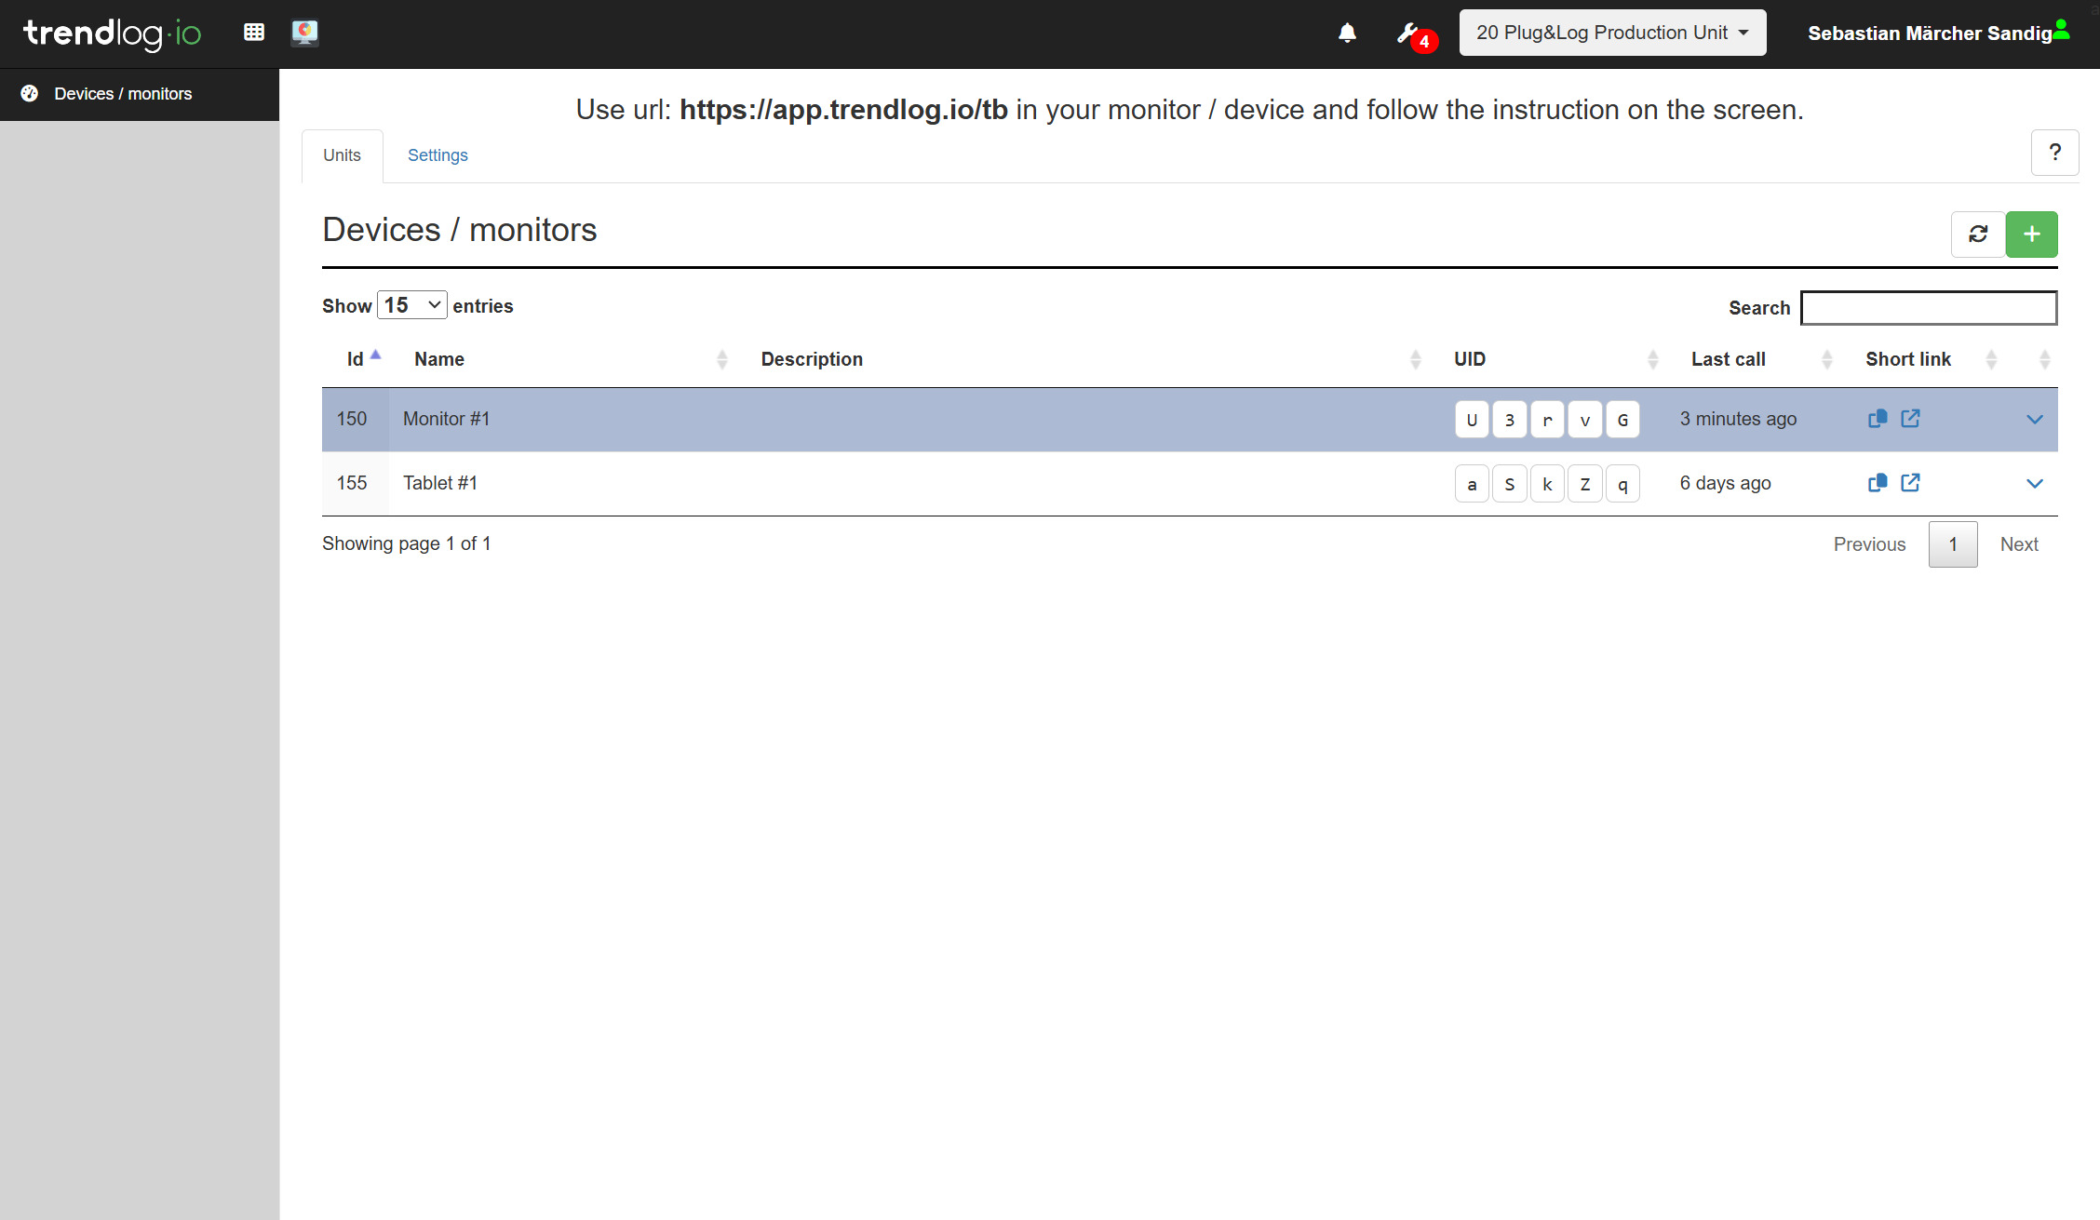Sort the Description column
Viewport: 2100px width, 1220px height.
pyautogui.click(x=1416, y=359)
